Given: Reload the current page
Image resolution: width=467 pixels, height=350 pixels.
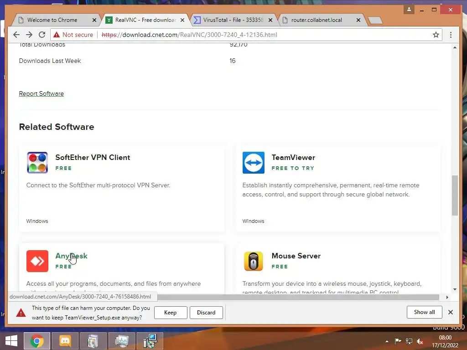Looking at the screenshot, I should pos(42,35).
